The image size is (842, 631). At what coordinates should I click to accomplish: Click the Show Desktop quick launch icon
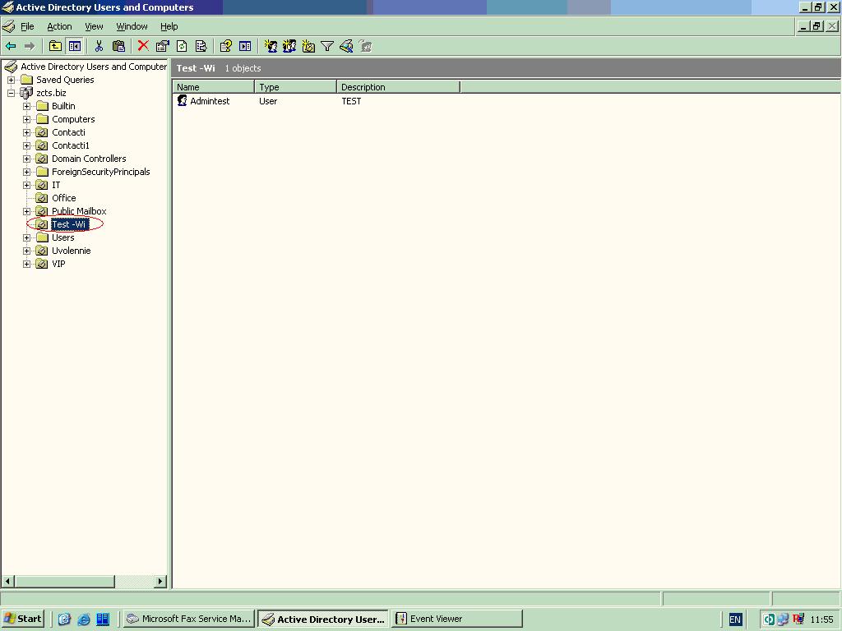click(x=64, y=619)
